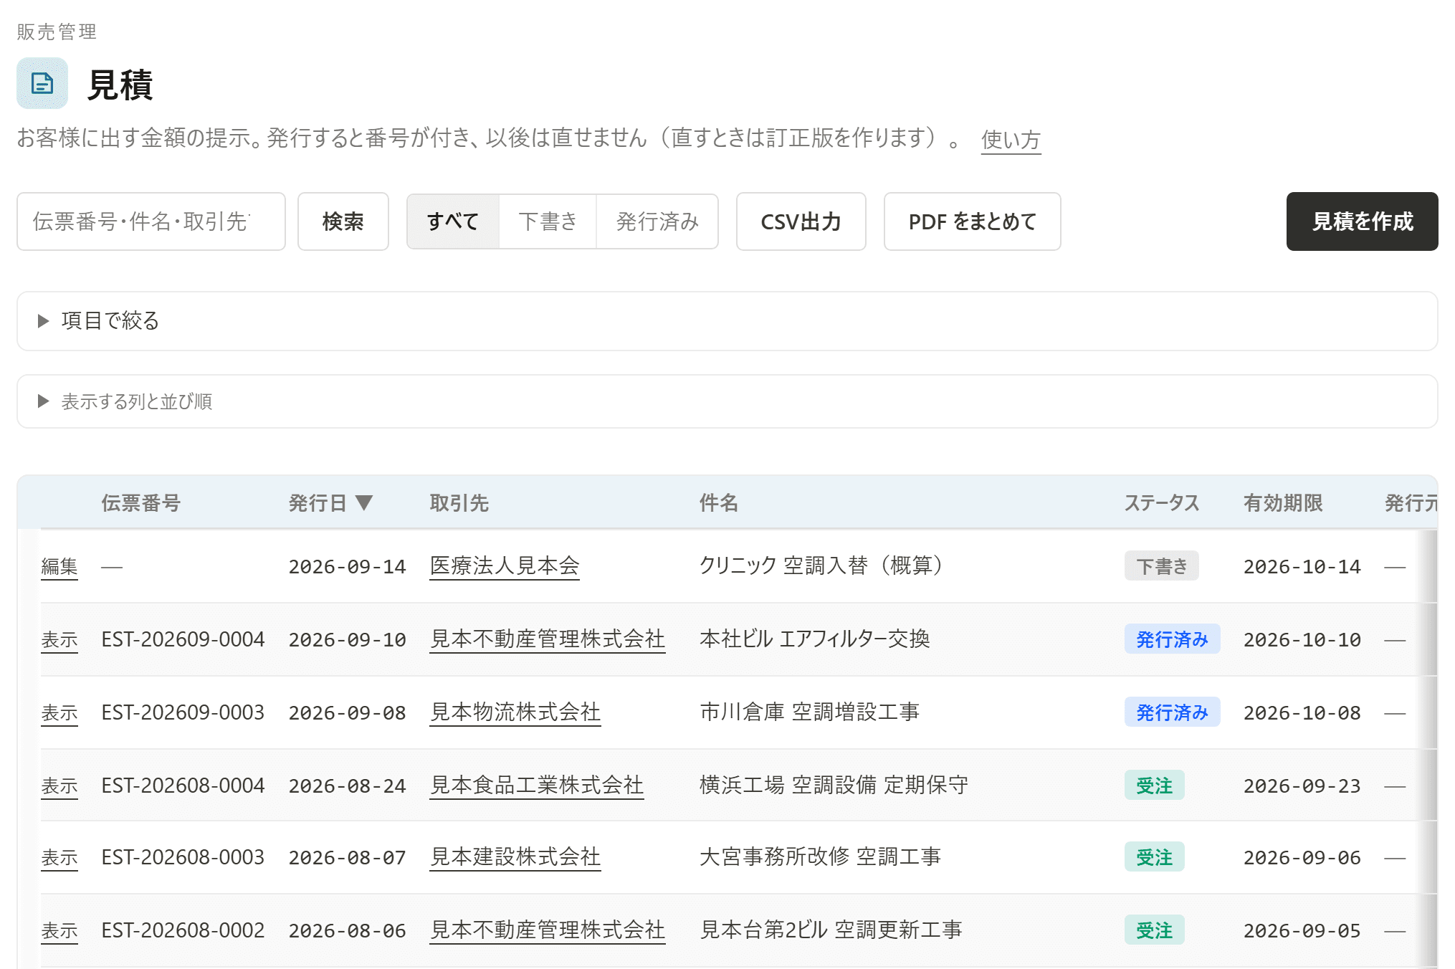
Task: Select the すべて filter tab
Action: pyautogui.click(x=452, y=221)
